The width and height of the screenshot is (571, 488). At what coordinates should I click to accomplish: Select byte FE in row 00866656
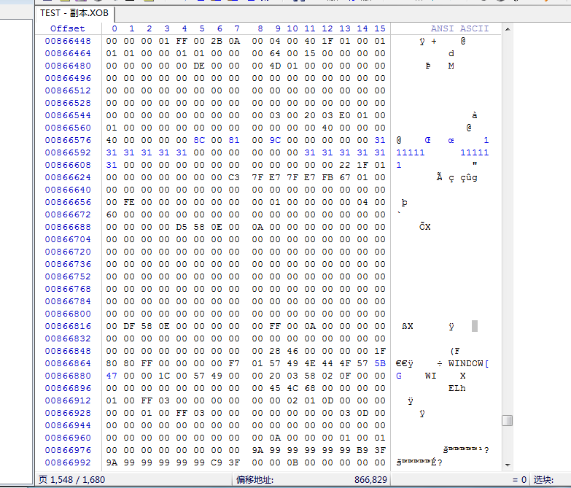[128, 202]
